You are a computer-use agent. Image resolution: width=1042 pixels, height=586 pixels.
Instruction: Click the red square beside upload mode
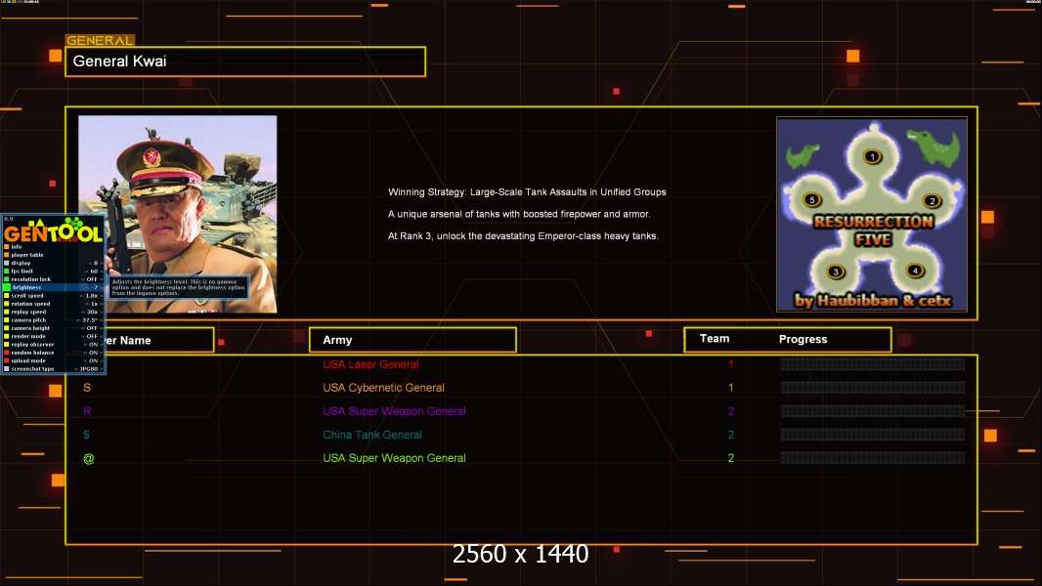tap(7, 360)
